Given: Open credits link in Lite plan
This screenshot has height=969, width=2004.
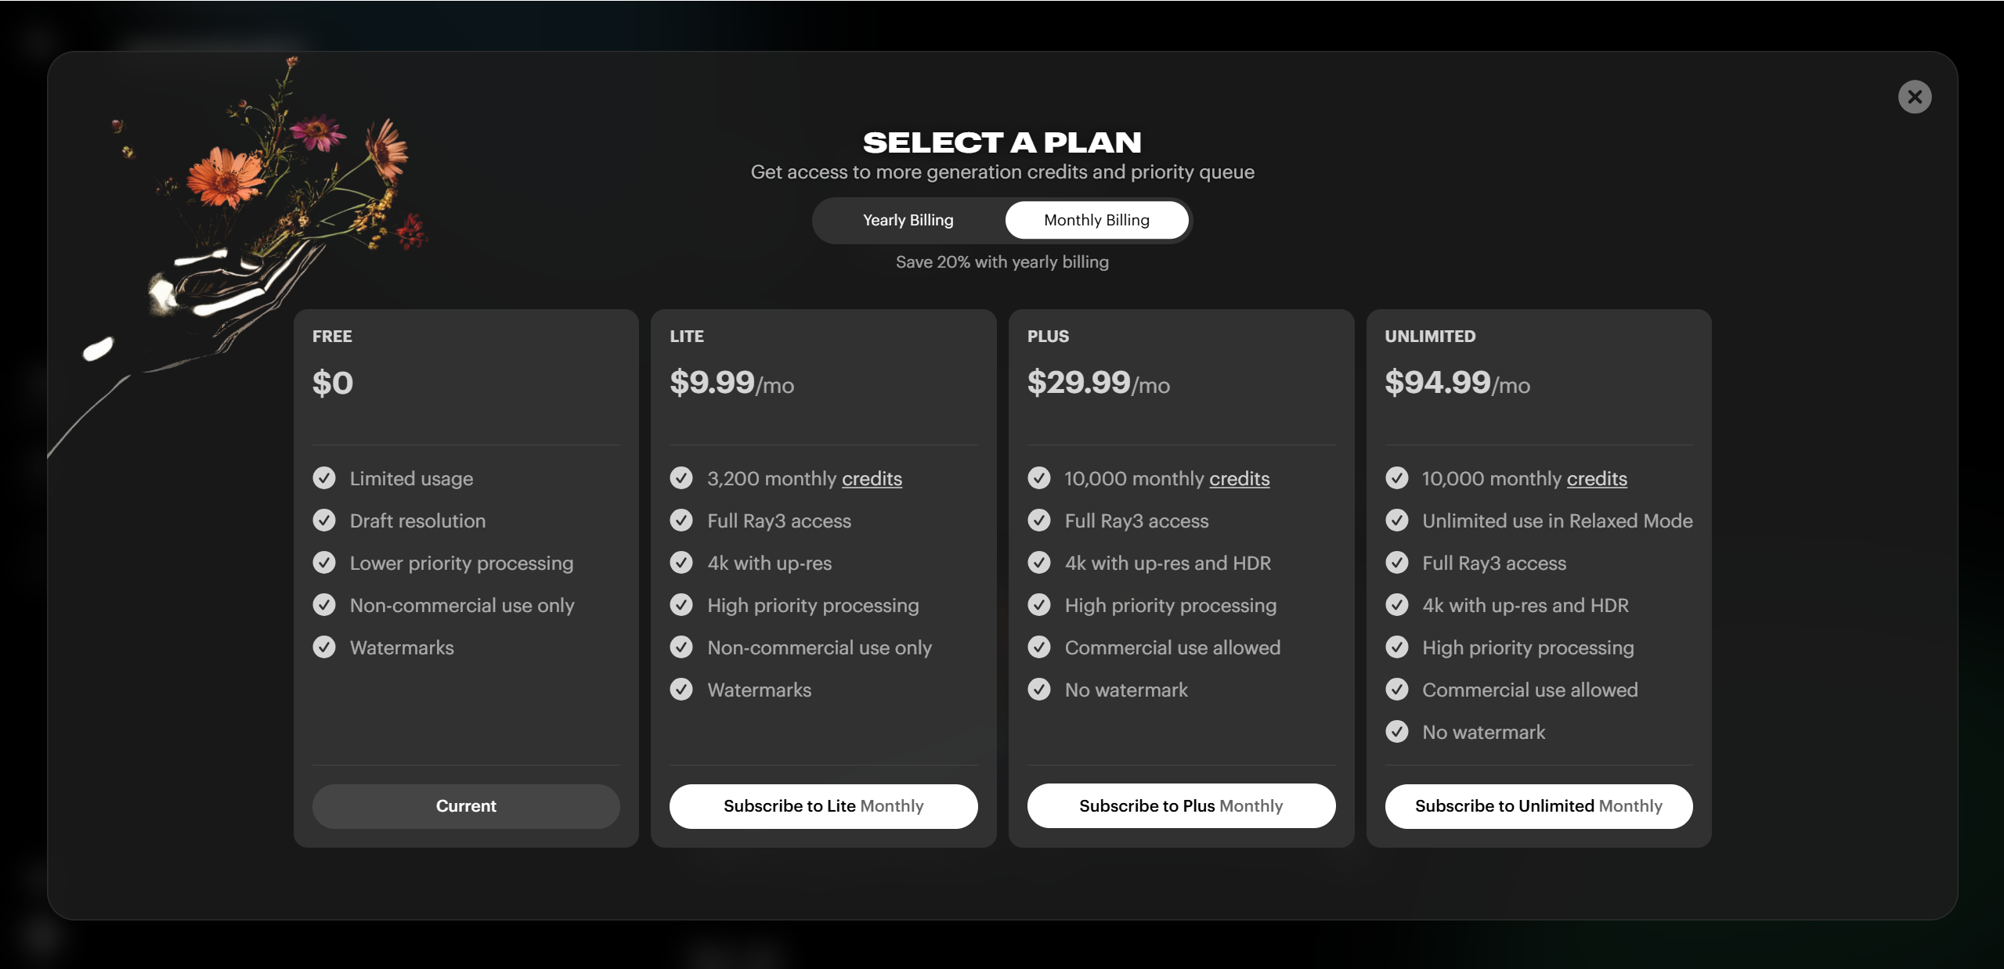Looking at the screenshot, I should 872,478.
